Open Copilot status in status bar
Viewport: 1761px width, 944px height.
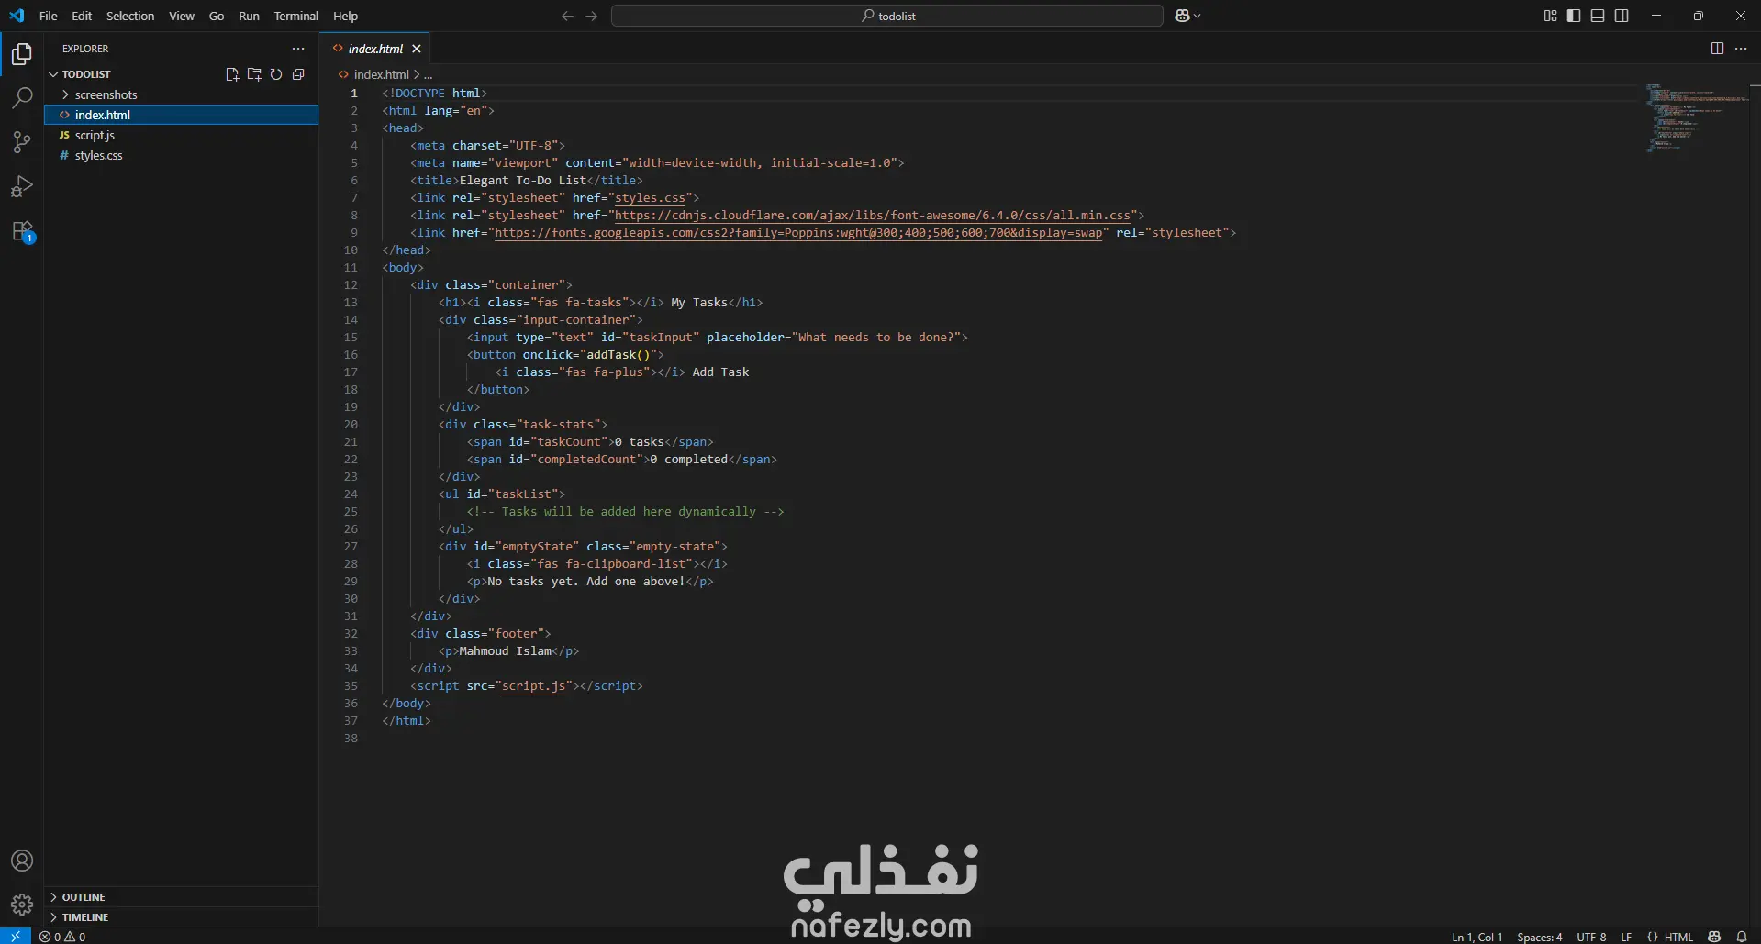point(1714,937)
